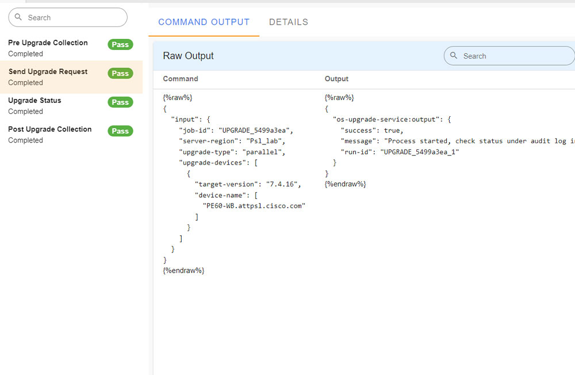Click the "server-region": "Psl_lab" line
This screenshot has width=575, height=375.
[232, 141]
